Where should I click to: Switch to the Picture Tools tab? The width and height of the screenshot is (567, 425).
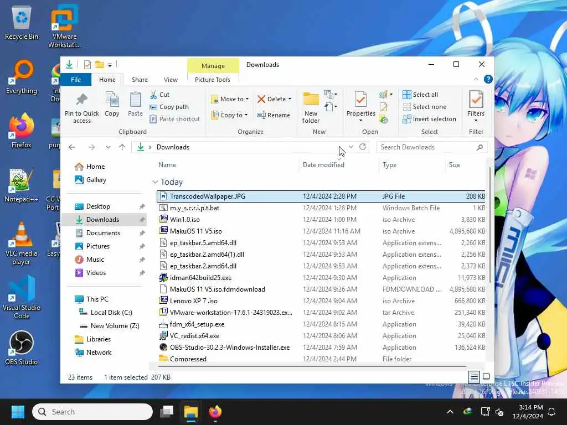pos(212,80)
